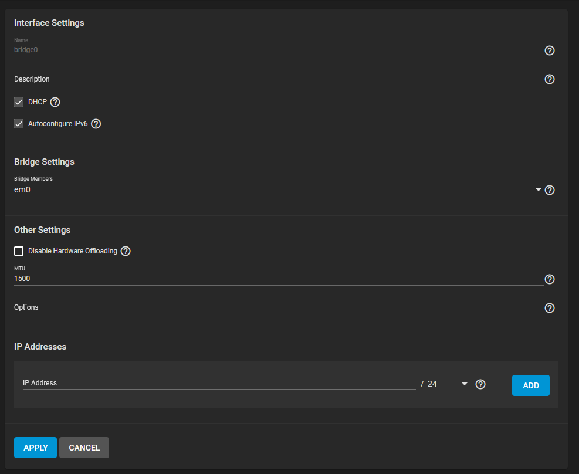Expand the Bridge Members dropdown
The width and height of the screenshot is (579, 474).
tap(538, 190)
